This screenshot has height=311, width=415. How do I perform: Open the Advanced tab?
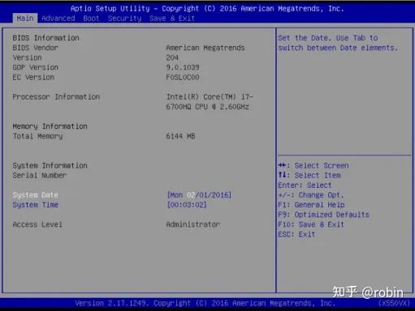click(58, 19)
